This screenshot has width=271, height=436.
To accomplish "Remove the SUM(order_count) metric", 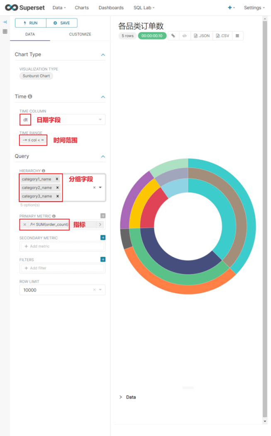I will [25, 224].
